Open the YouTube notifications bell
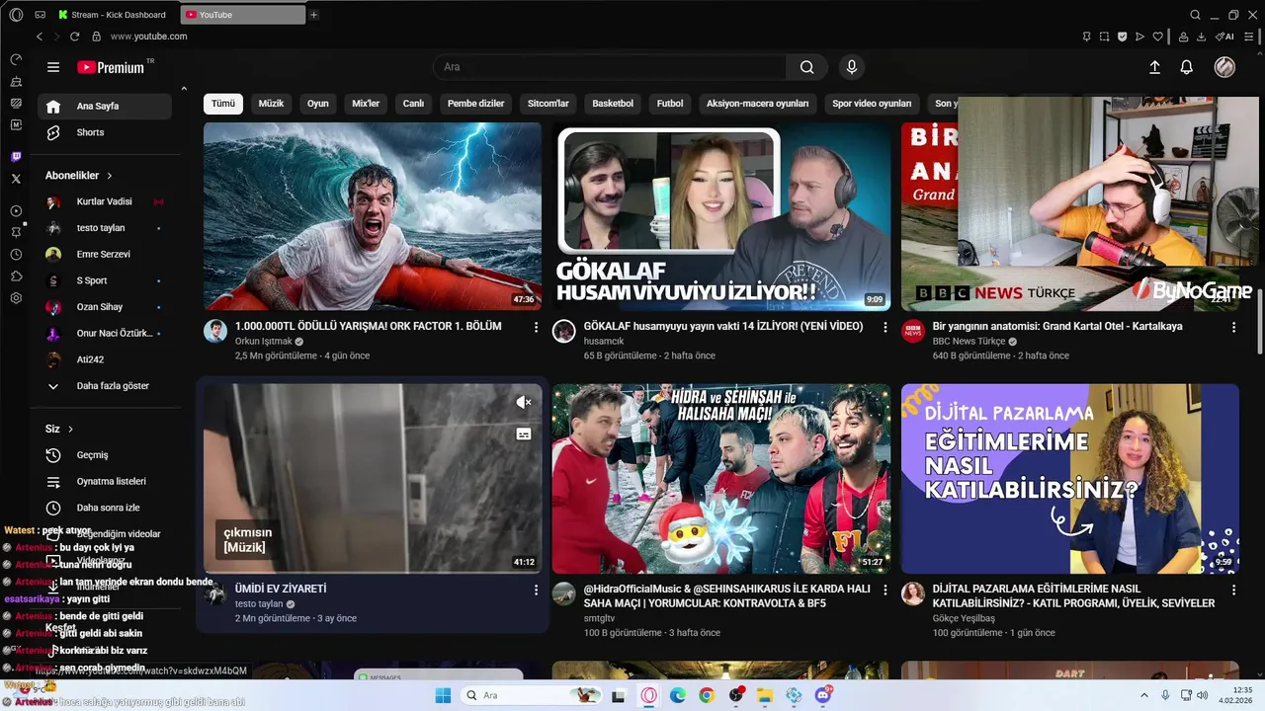1265x711 pixels. pyautogui.click(x=1187, y=67)
